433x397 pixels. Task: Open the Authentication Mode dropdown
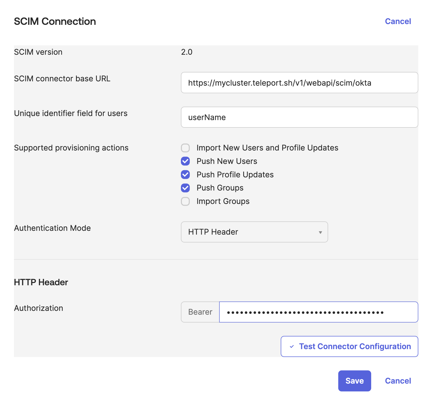254,232
